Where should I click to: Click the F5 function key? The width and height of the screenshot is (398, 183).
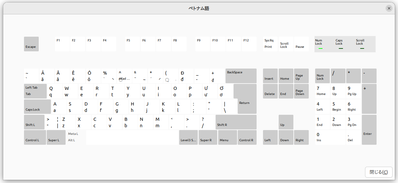tap(132, 44)
